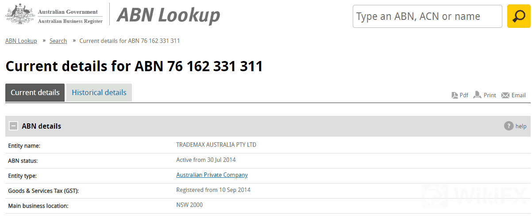
Task: Open the Search breadcrumb link
Action: [x=58, y=41]
